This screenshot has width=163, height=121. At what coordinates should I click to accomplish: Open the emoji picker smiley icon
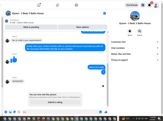100,112
